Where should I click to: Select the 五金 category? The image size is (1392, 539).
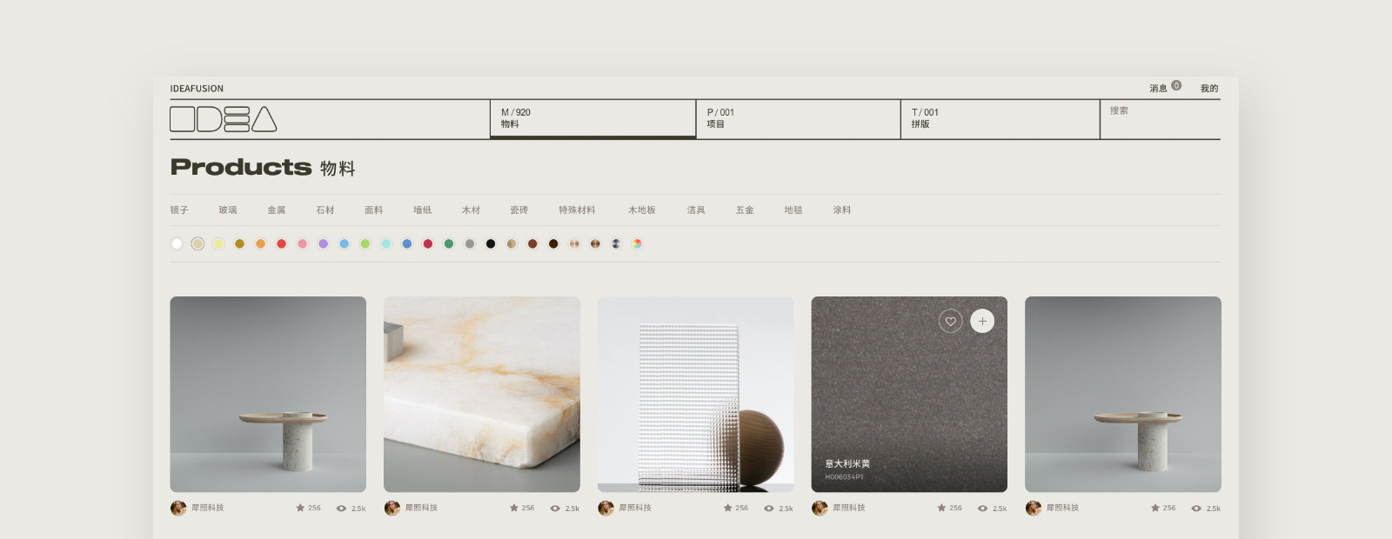click(x=745, y=210)
